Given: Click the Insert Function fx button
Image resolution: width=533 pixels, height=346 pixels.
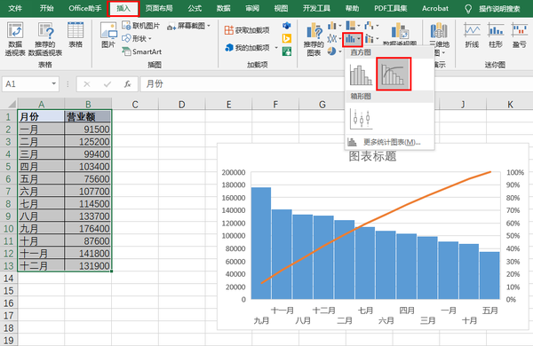Looking at the screenshot, I should (x=127, y=84).
